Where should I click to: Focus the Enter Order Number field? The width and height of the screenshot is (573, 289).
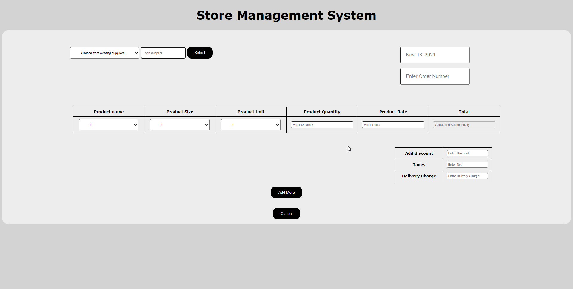click(x=435, y=76)
